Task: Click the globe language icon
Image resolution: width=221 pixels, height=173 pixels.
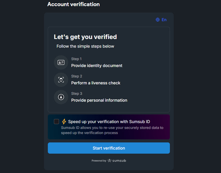Action: click(158, 20)
